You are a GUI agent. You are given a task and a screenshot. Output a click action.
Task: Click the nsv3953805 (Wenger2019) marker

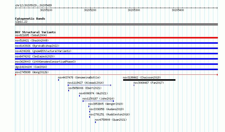(89, 106)
